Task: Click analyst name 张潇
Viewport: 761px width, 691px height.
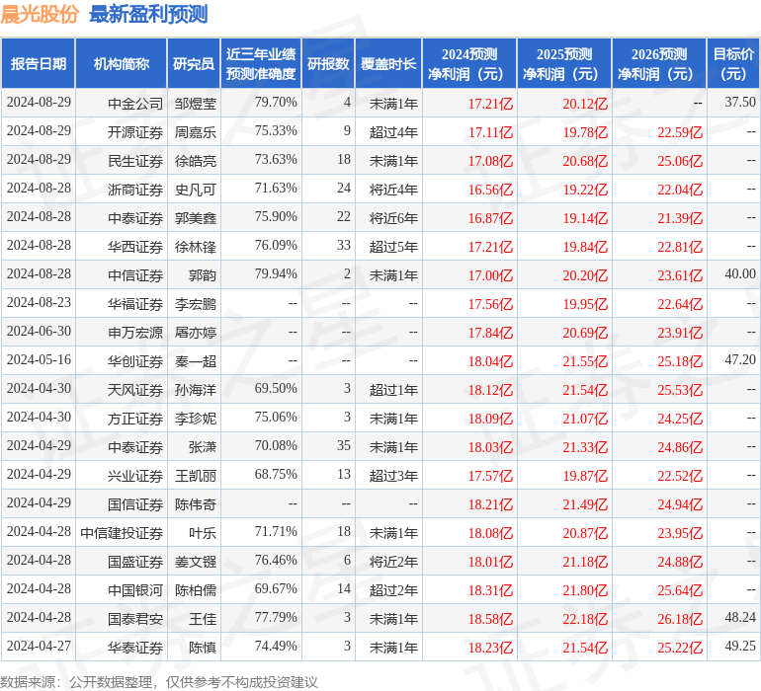Action: point(202,446)
